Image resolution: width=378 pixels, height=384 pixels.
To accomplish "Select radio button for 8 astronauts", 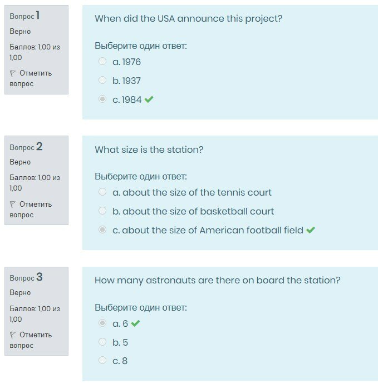I will point(102,361).
